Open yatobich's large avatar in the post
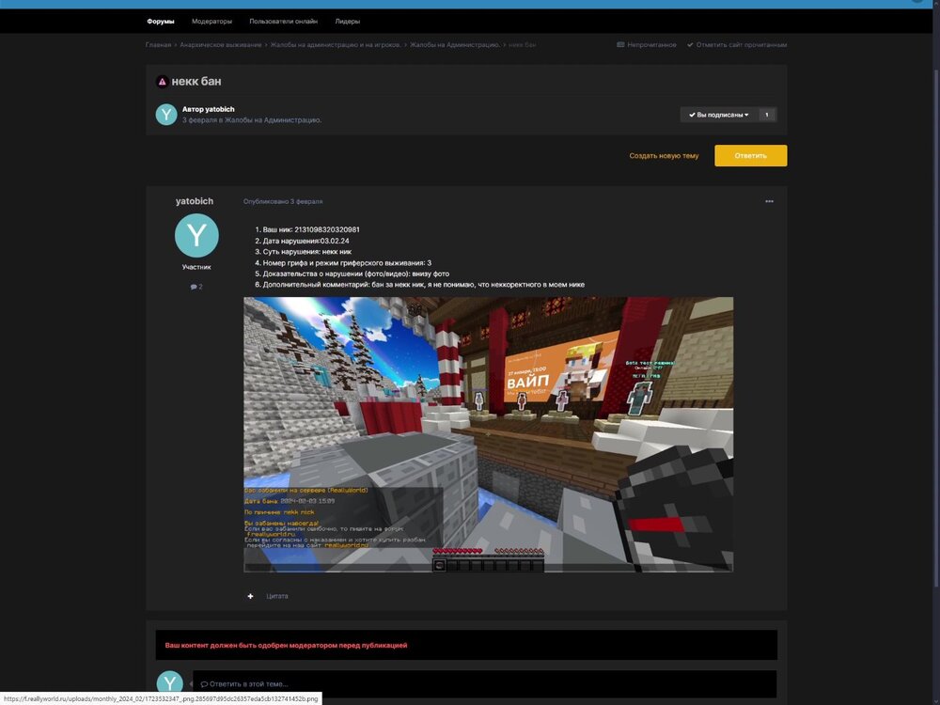This screenshot has height=705, width=940. tap(196, 236)
